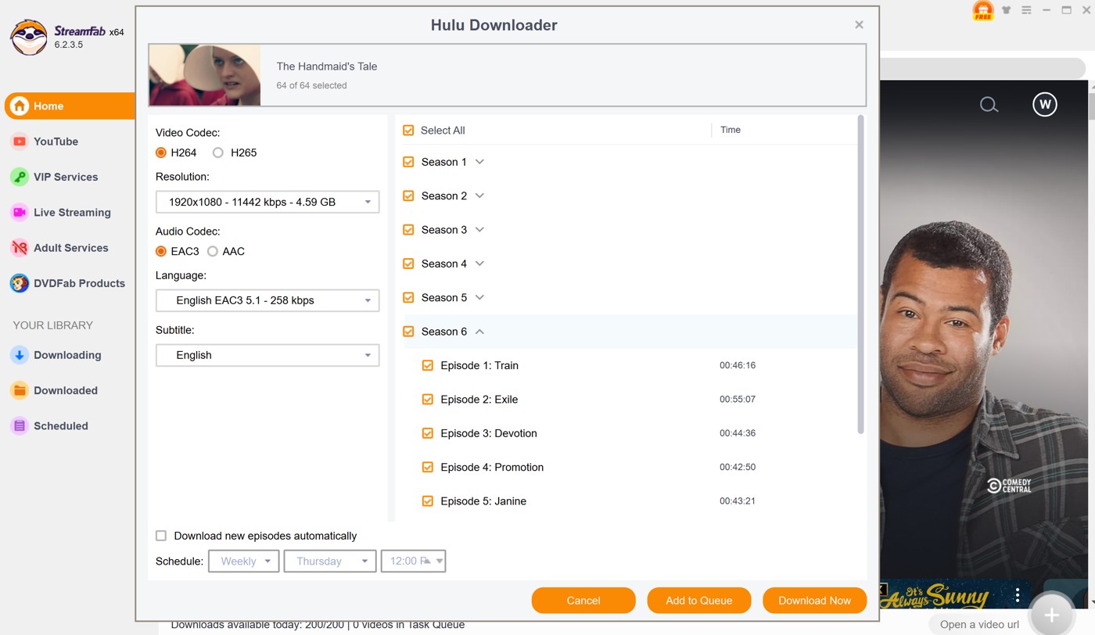Image resolution: width=1095 pixels, height=635 pixels.
Task: Click the Scheduled list icon
Action: pyautogui.click(x=20, y=426)
